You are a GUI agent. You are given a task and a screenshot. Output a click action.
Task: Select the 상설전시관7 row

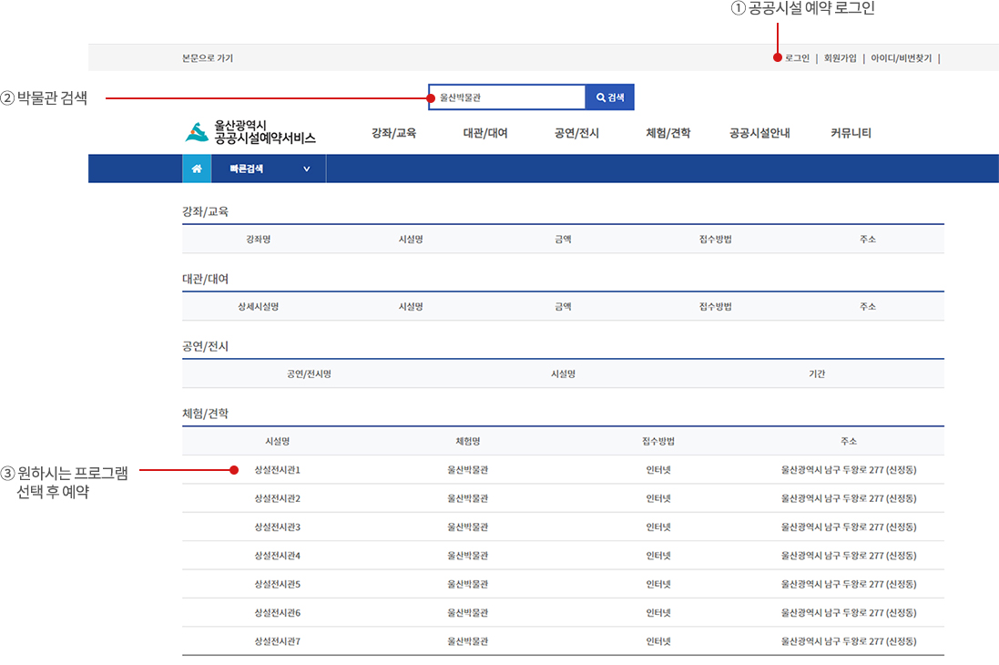tap(563, 641)
